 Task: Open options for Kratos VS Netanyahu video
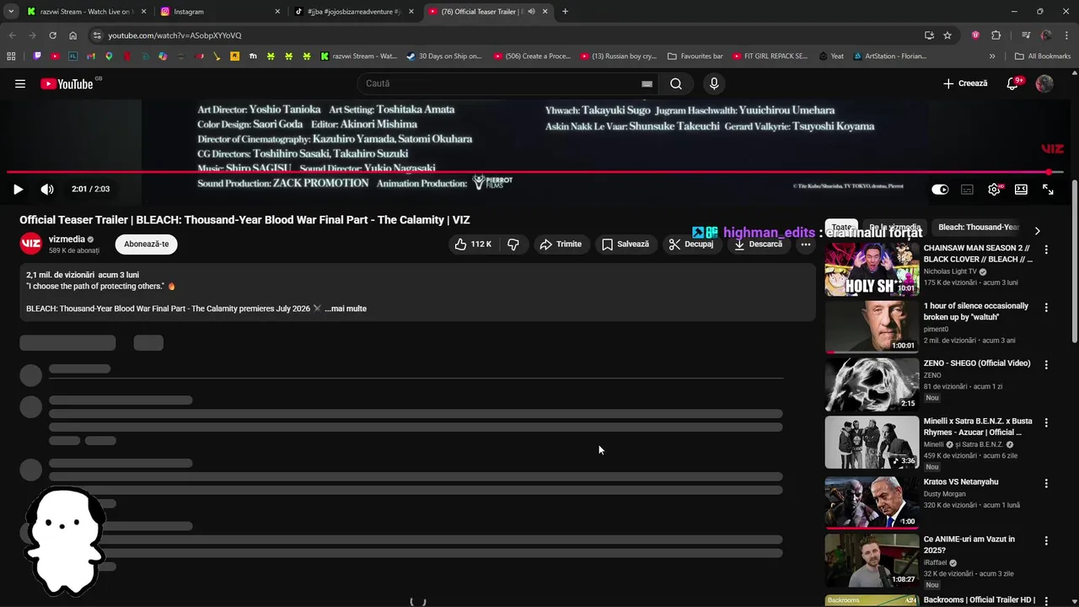(1046, 483)
